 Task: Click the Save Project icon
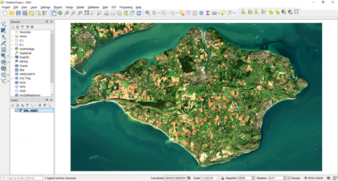(x=19, y=13)
